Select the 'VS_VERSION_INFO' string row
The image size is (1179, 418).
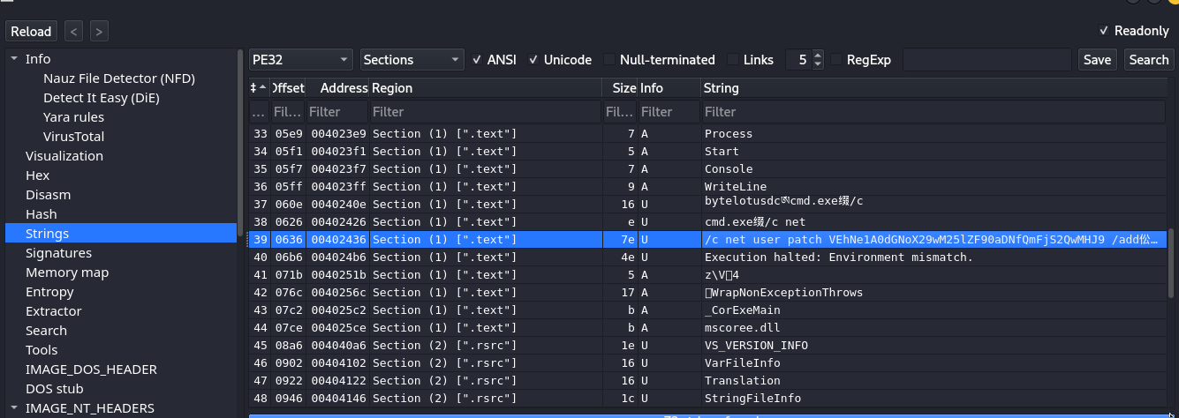[707, 346]
